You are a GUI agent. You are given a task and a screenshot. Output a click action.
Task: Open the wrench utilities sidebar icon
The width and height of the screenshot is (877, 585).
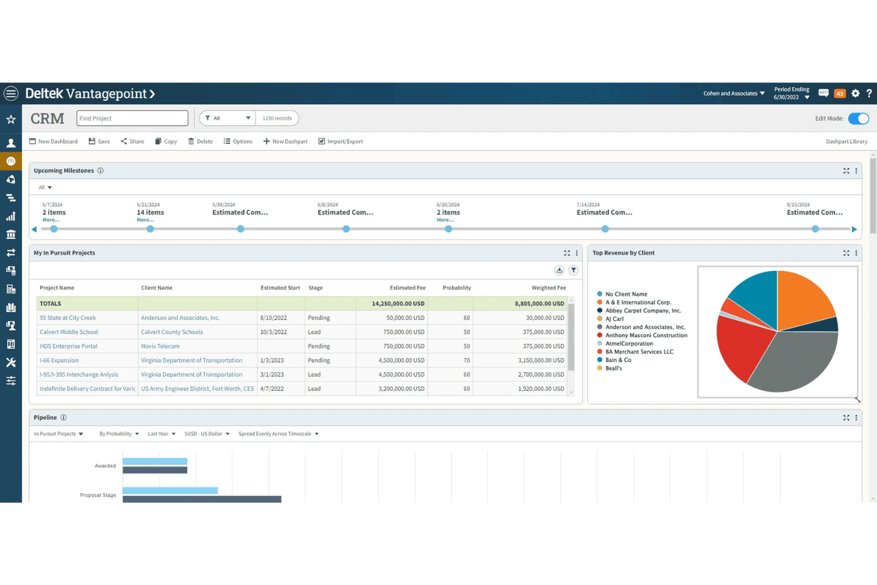pyautogui.click(x=11, y=363)
